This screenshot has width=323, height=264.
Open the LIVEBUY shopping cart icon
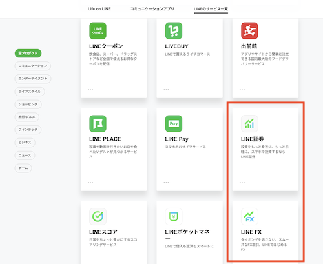pos(174,31)
